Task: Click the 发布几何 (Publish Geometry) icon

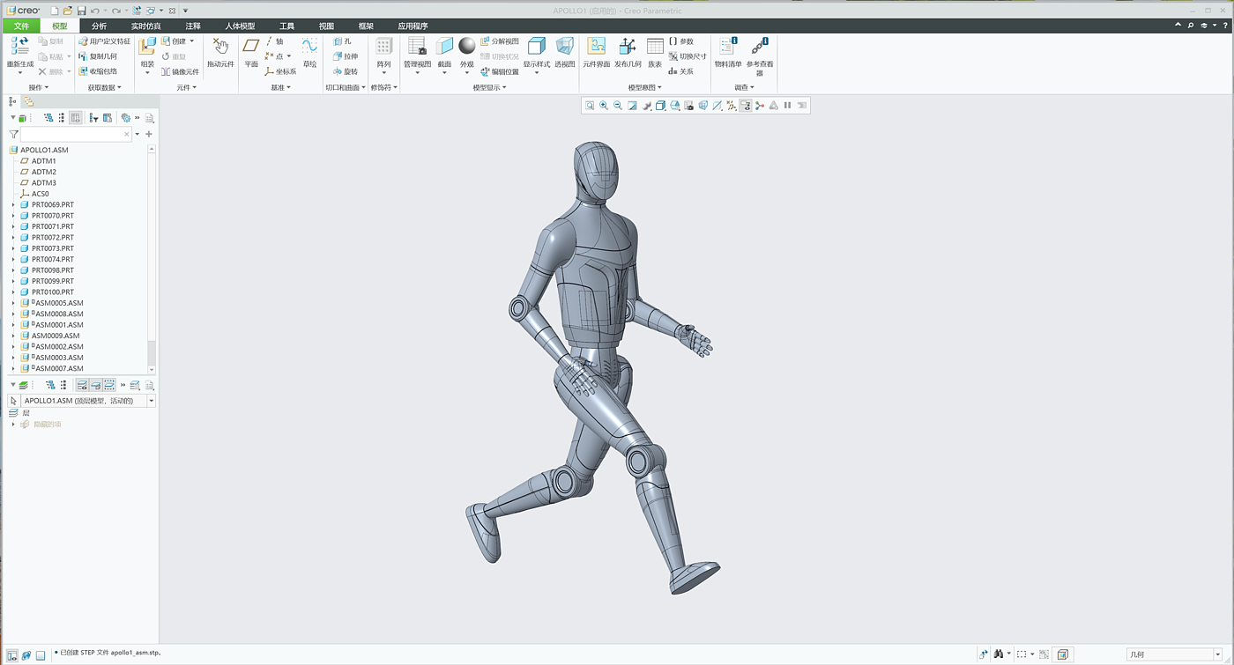Action: pos(628,48)
